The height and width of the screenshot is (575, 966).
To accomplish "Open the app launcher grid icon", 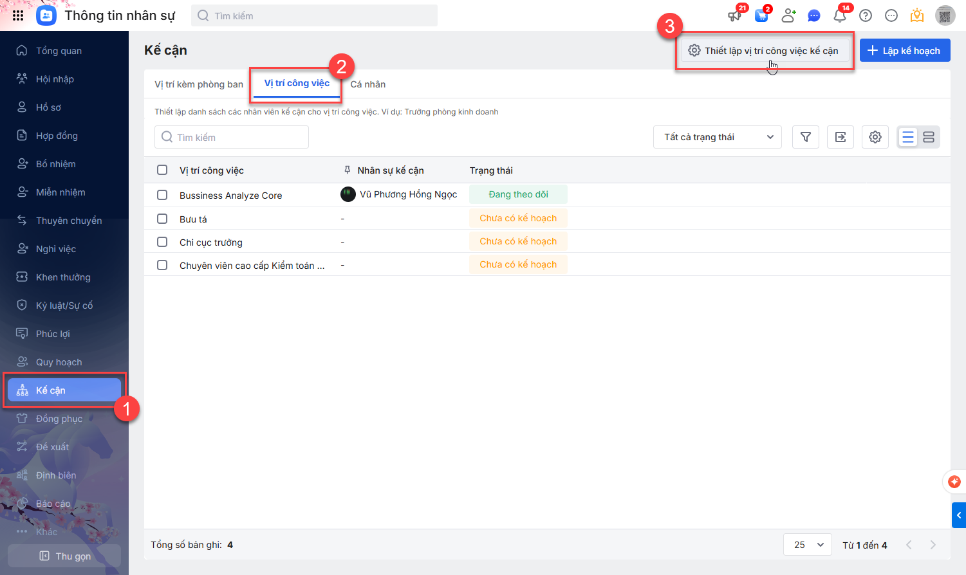I will 18,15.
